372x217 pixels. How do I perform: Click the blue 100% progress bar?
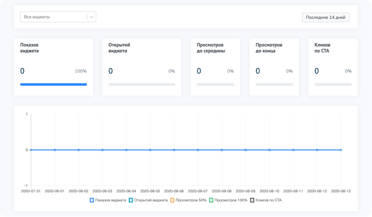54,84
